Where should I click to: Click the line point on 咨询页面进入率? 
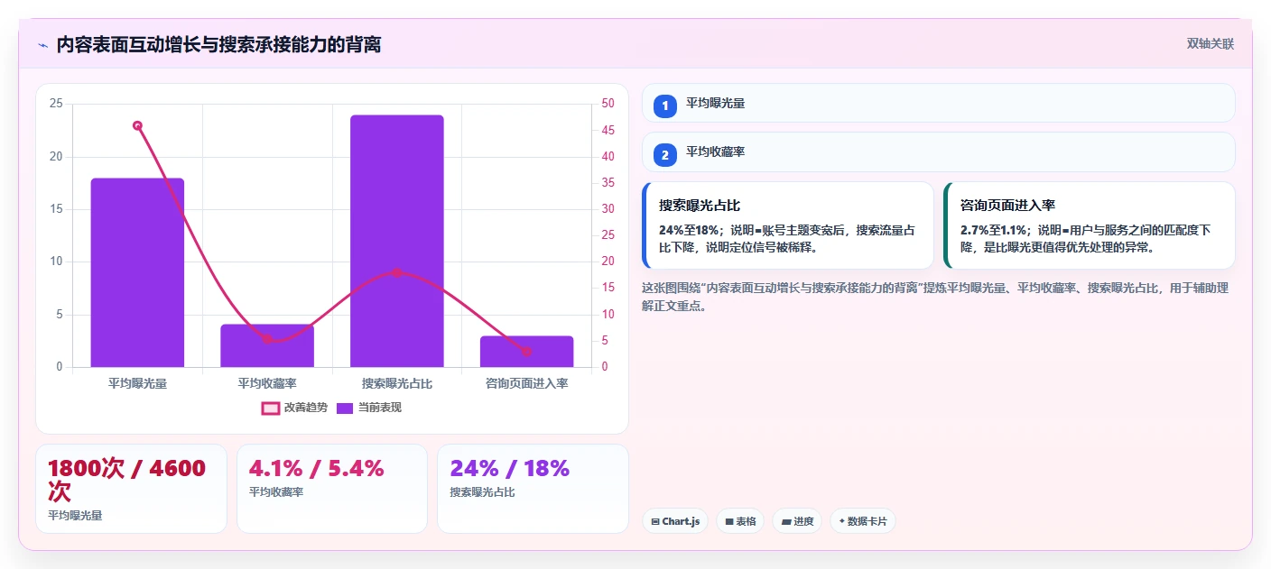(527, 351)
